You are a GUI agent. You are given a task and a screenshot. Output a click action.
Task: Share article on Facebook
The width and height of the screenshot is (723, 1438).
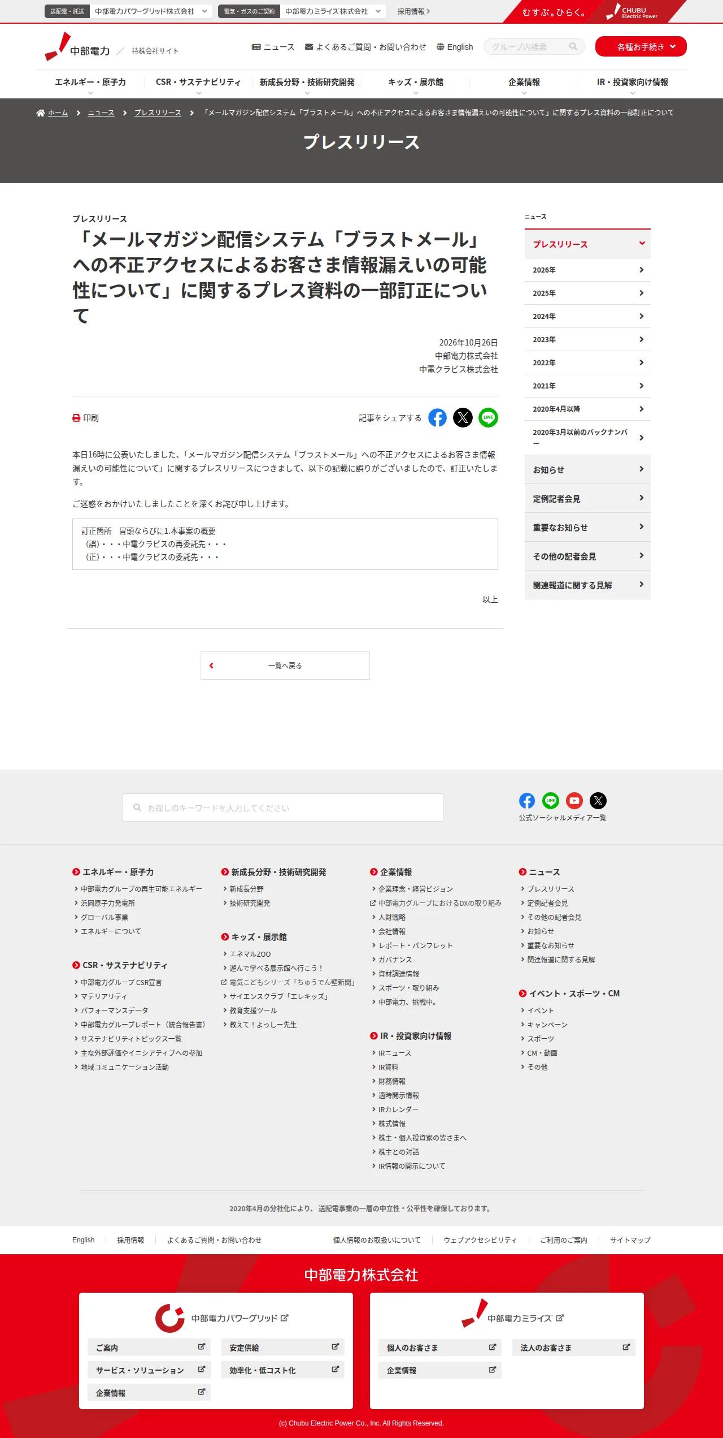pyautogui.click(x=437, y=418)
